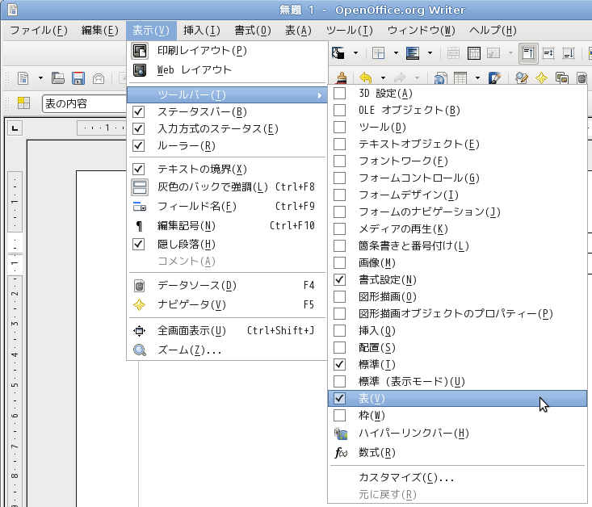Expand the Undo history dropdown arrow

[381, 78]
